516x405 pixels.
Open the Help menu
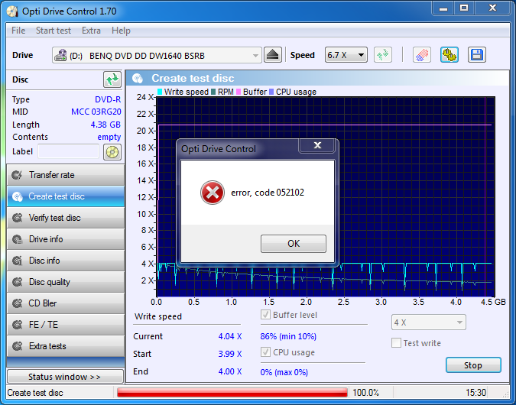pyautogui.click(x=121, y=31)
